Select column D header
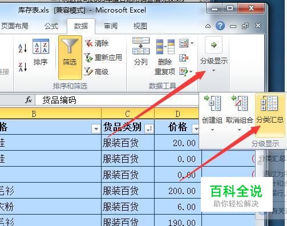The height and width of the screenshot is (226, 287). click(178, 114)
